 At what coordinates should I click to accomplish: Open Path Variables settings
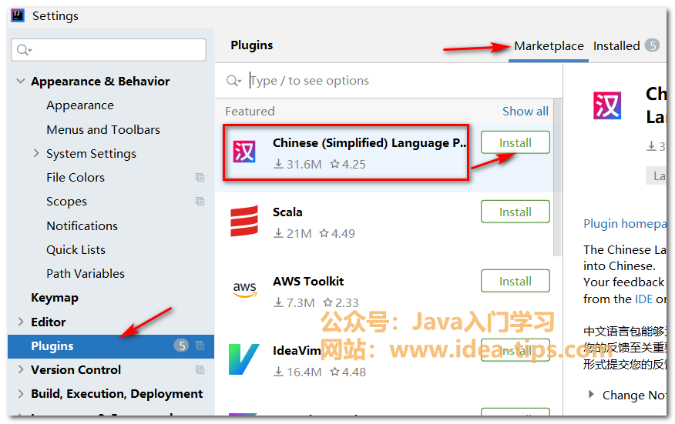(86, 273)
